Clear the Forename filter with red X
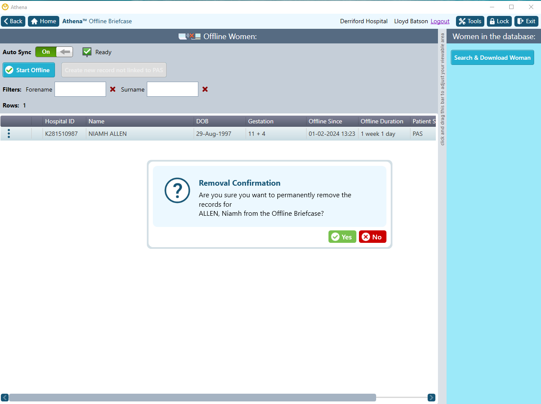 [113, 89]
